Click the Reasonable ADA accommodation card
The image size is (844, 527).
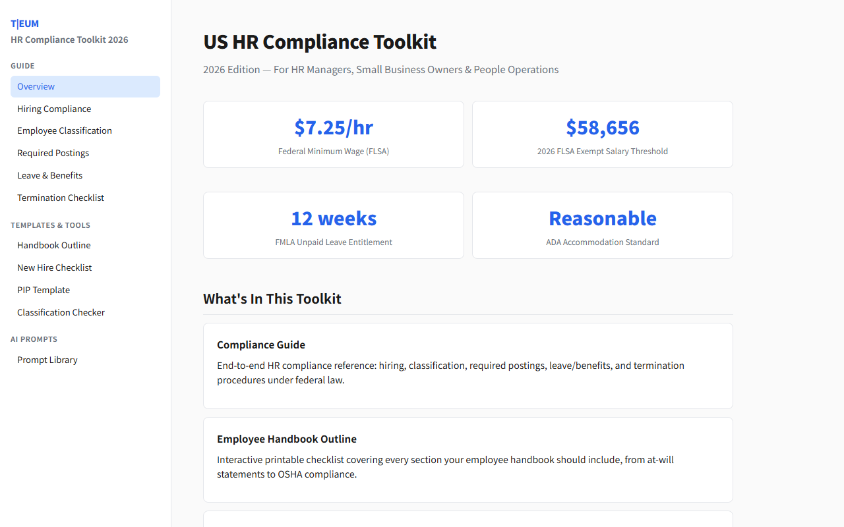click(x=602, y=225)
